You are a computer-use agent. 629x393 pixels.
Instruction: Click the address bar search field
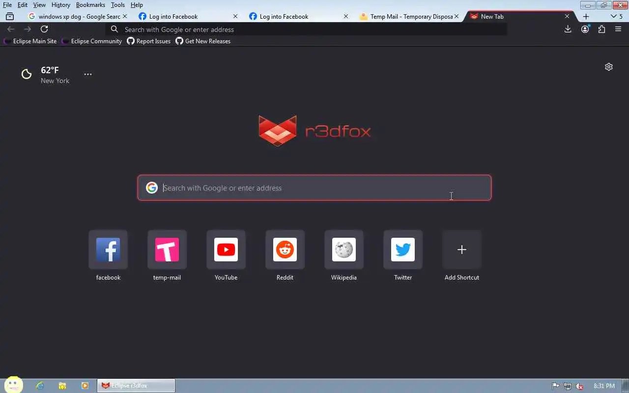tap(307, 29)
